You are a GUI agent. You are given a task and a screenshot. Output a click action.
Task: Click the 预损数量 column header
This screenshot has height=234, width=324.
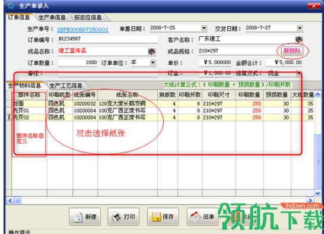(x=277, y=95)
